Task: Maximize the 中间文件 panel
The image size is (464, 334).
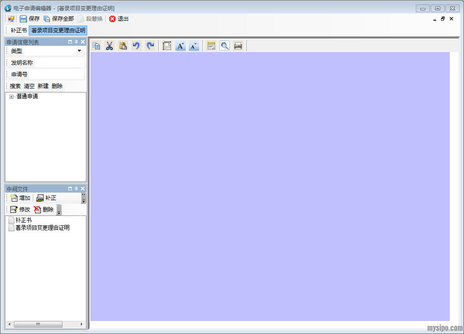Action: 70,189
